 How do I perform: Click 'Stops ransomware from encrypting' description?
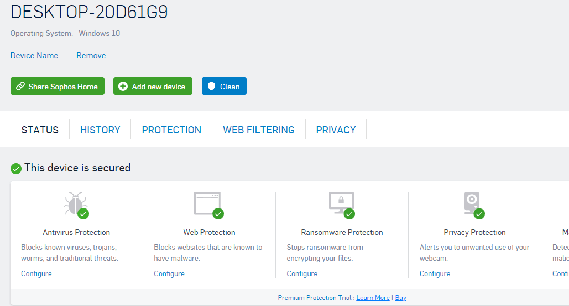tap(325, 253)
